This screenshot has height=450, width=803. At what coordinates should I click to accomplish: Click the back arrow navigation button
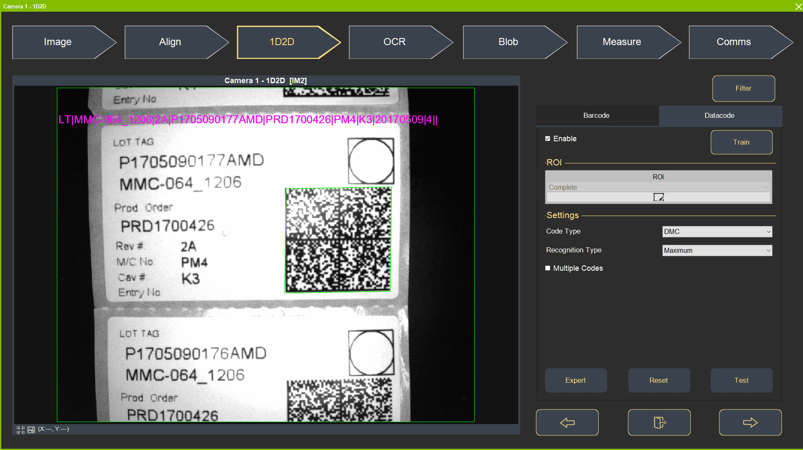(567, 422)
